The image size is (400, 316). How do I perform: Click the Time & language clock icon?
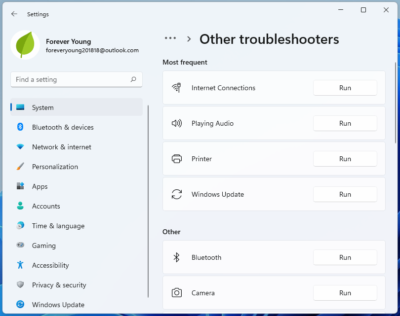[x=20, y=225]
